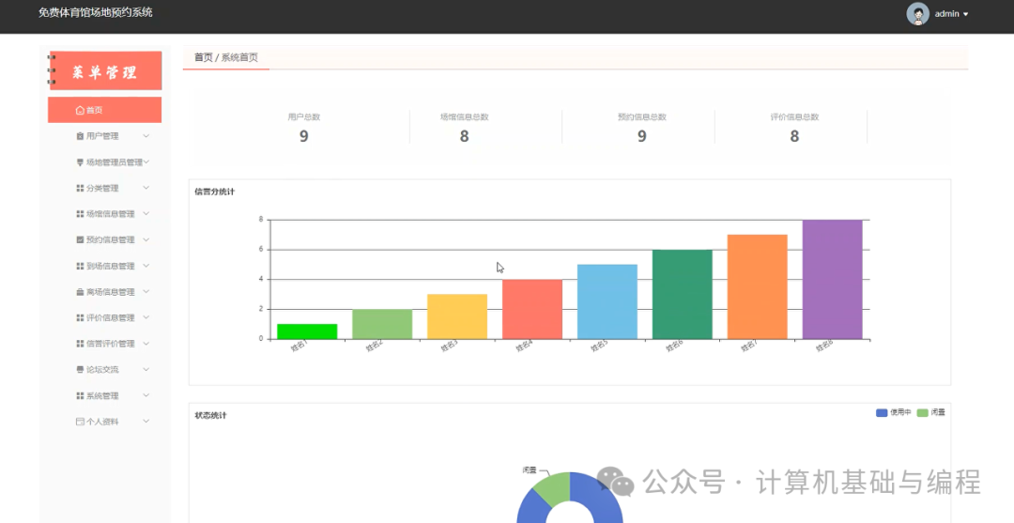Click the bright green 姓名1 bar
1014x523 pixels.
307,331
